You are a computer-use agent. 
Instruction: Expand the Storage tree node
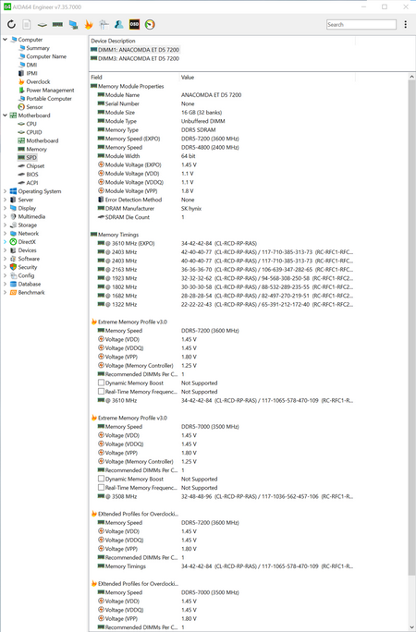5,225
